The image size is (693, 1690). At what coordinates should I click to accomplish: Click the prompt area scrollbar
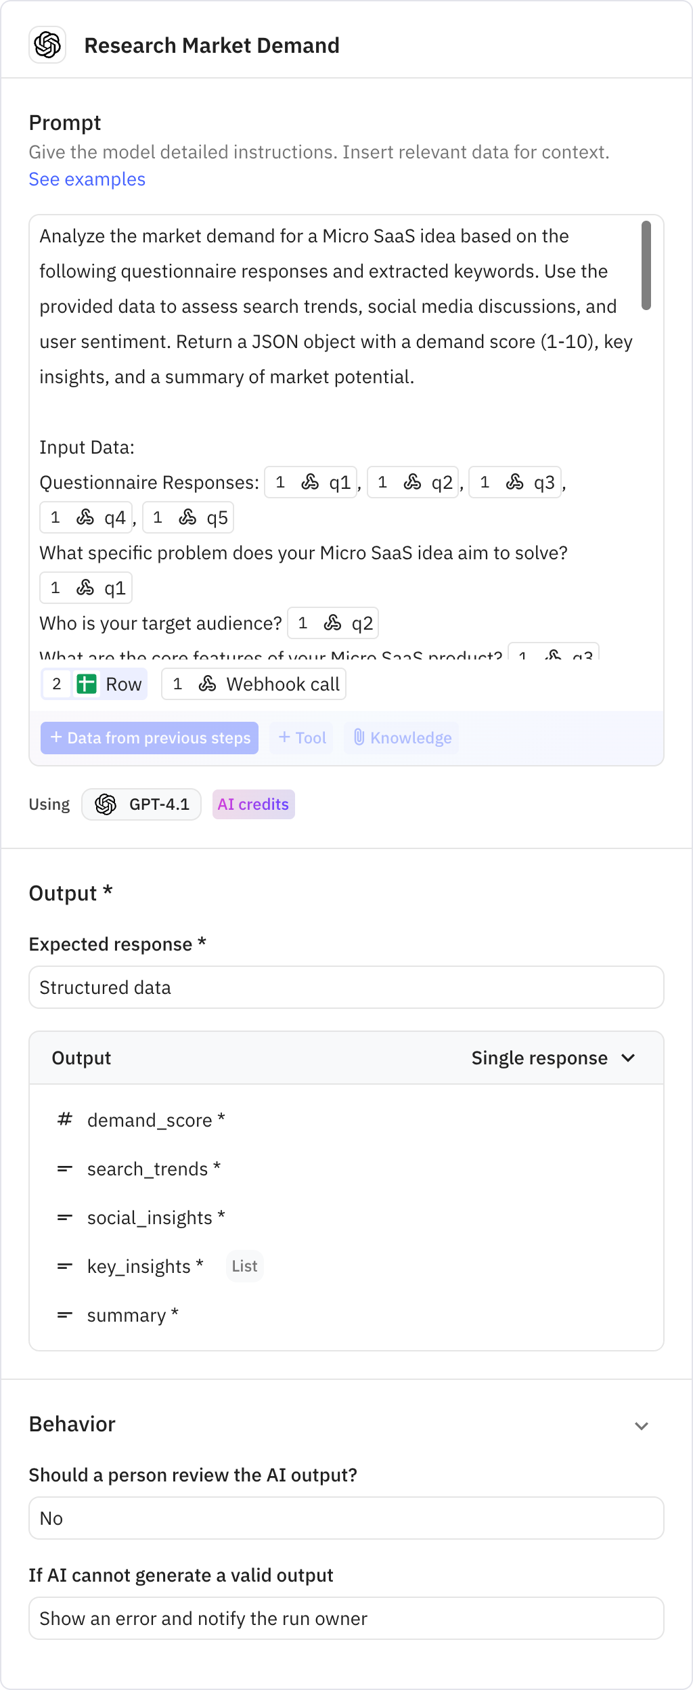[x=647, y=264]
